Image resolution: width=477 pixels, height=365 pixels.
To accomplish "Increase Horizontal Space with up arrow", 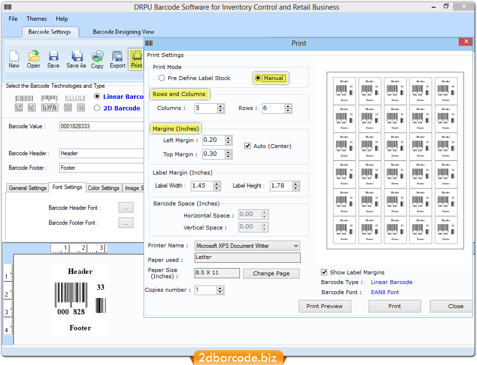I will click(265, 213).
